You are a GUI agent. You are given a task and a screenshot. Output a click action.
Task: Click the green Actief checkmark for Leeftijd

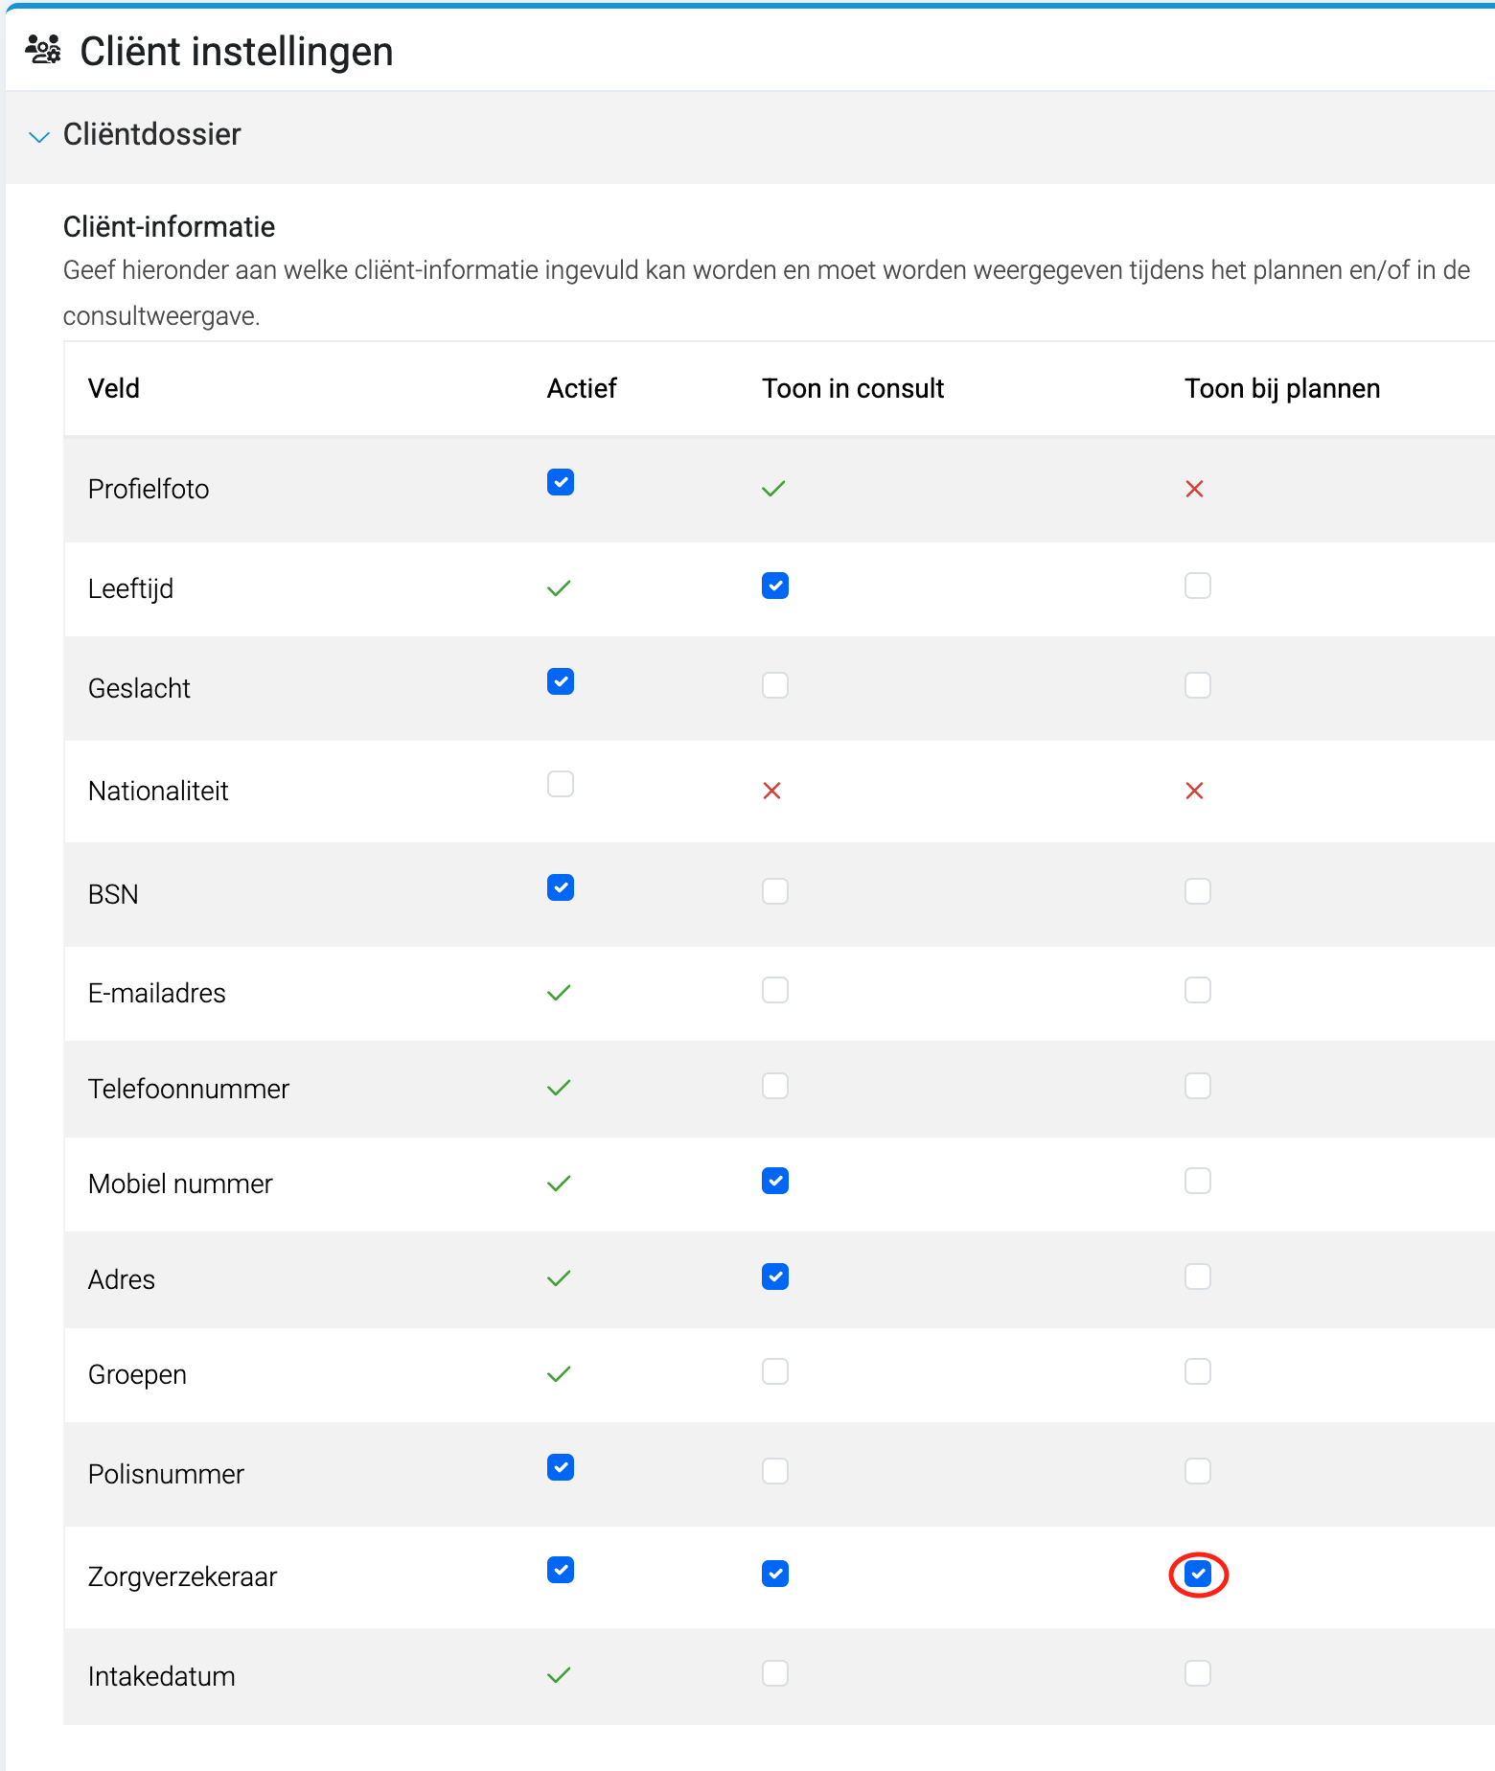[559, 587]
